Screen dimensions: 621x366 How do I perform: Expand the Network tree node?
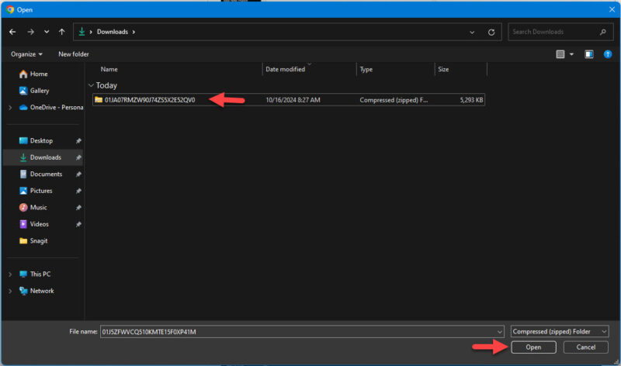[x=9, y=291]
